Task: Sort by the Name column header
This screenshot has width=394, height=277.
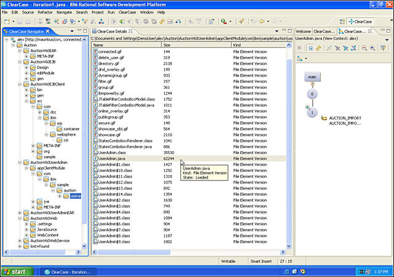Action: (x=126, y=45)
